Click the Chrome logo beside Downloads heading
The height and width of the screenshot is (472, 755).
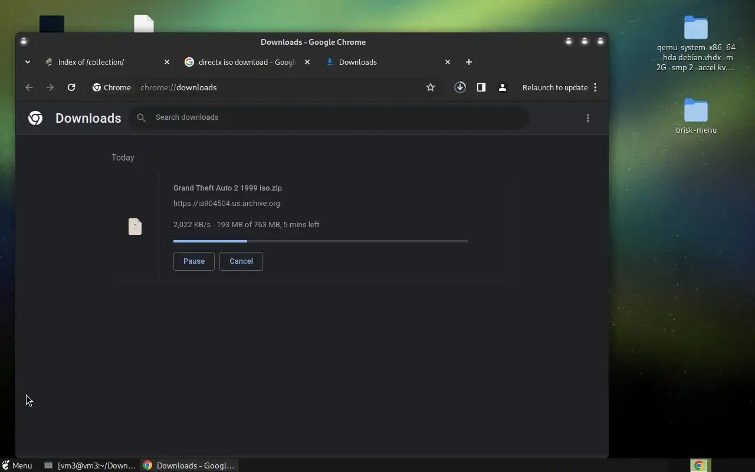coord(35,118)
